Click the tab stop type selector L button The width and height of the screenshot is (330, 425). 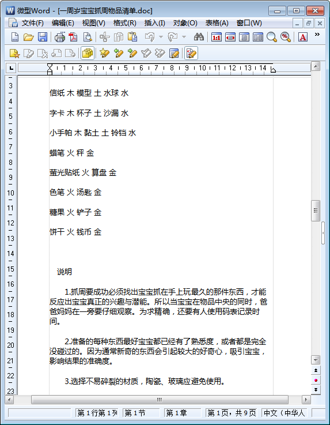click(x=11, y=68)
